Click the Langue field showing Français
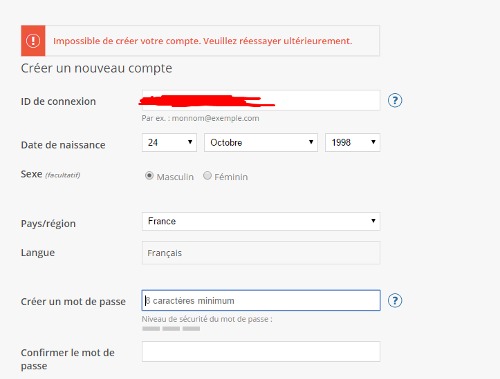Image resolution: width=500 pixels, height=379 pixels. pos(261,253)
